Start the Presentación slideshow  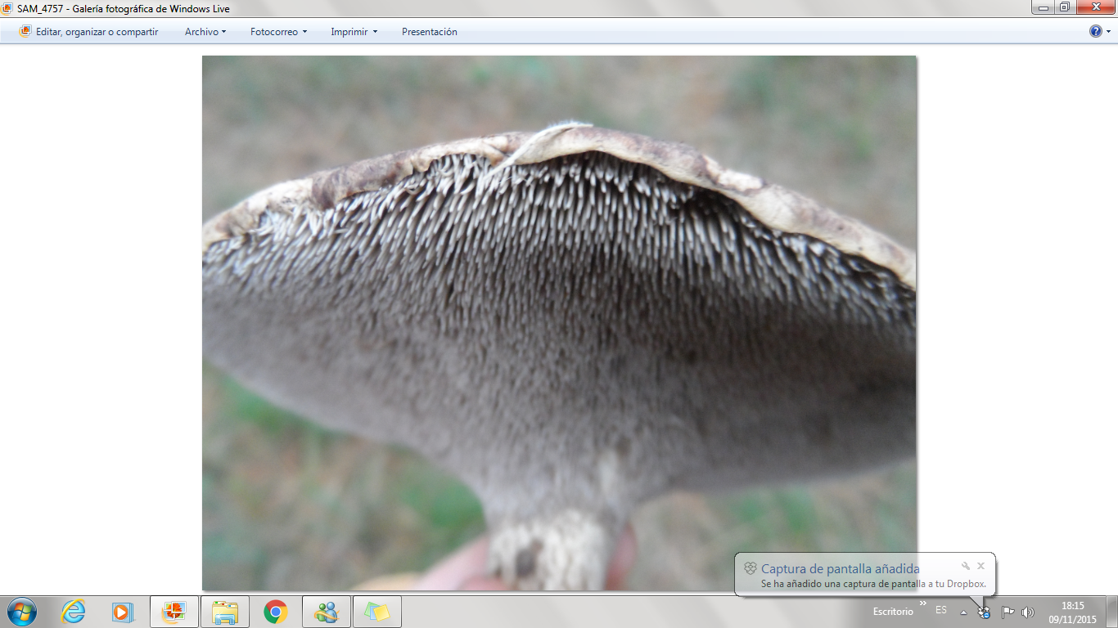[429, 32]
